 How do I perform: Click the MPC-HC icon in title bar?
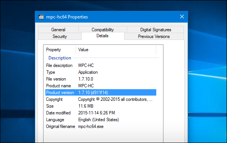click(x=41, y=17)
